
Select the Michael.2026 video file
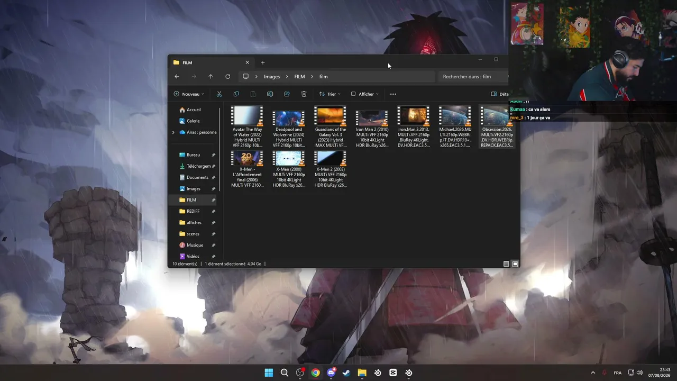[455, 127]
